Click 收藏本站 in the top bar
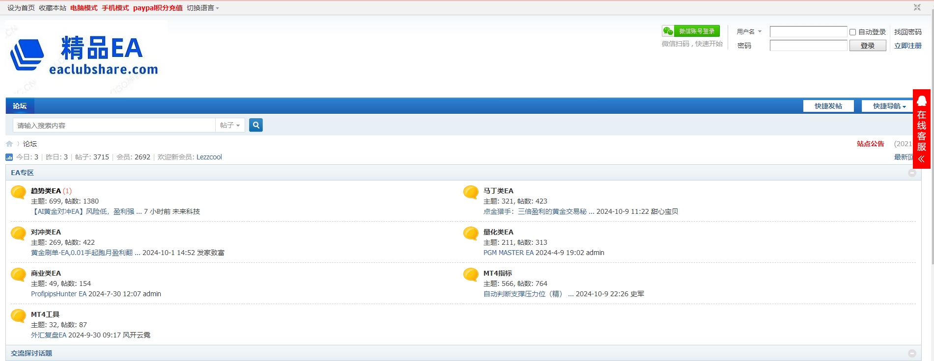 click(x=53, y=8)
